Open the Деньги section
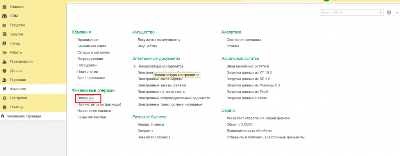Viewport: 400px width, 156px height. [x=16, y=71]
